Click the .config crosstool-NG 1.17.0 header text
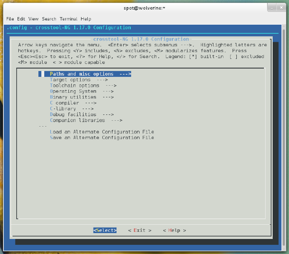 tap(69, 28)
